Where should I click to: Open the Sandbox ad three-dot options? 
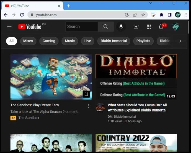[x=89, y=106]
